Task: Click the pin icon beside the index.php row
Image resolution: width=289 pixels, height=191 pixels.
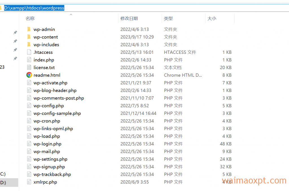Action: pyautogui.click(x=15, y=58)
